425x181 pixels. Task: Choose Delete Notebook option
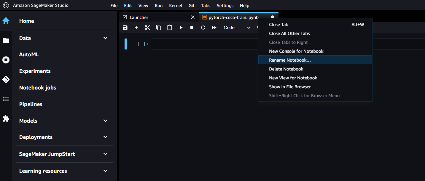(x=315, y=69)
